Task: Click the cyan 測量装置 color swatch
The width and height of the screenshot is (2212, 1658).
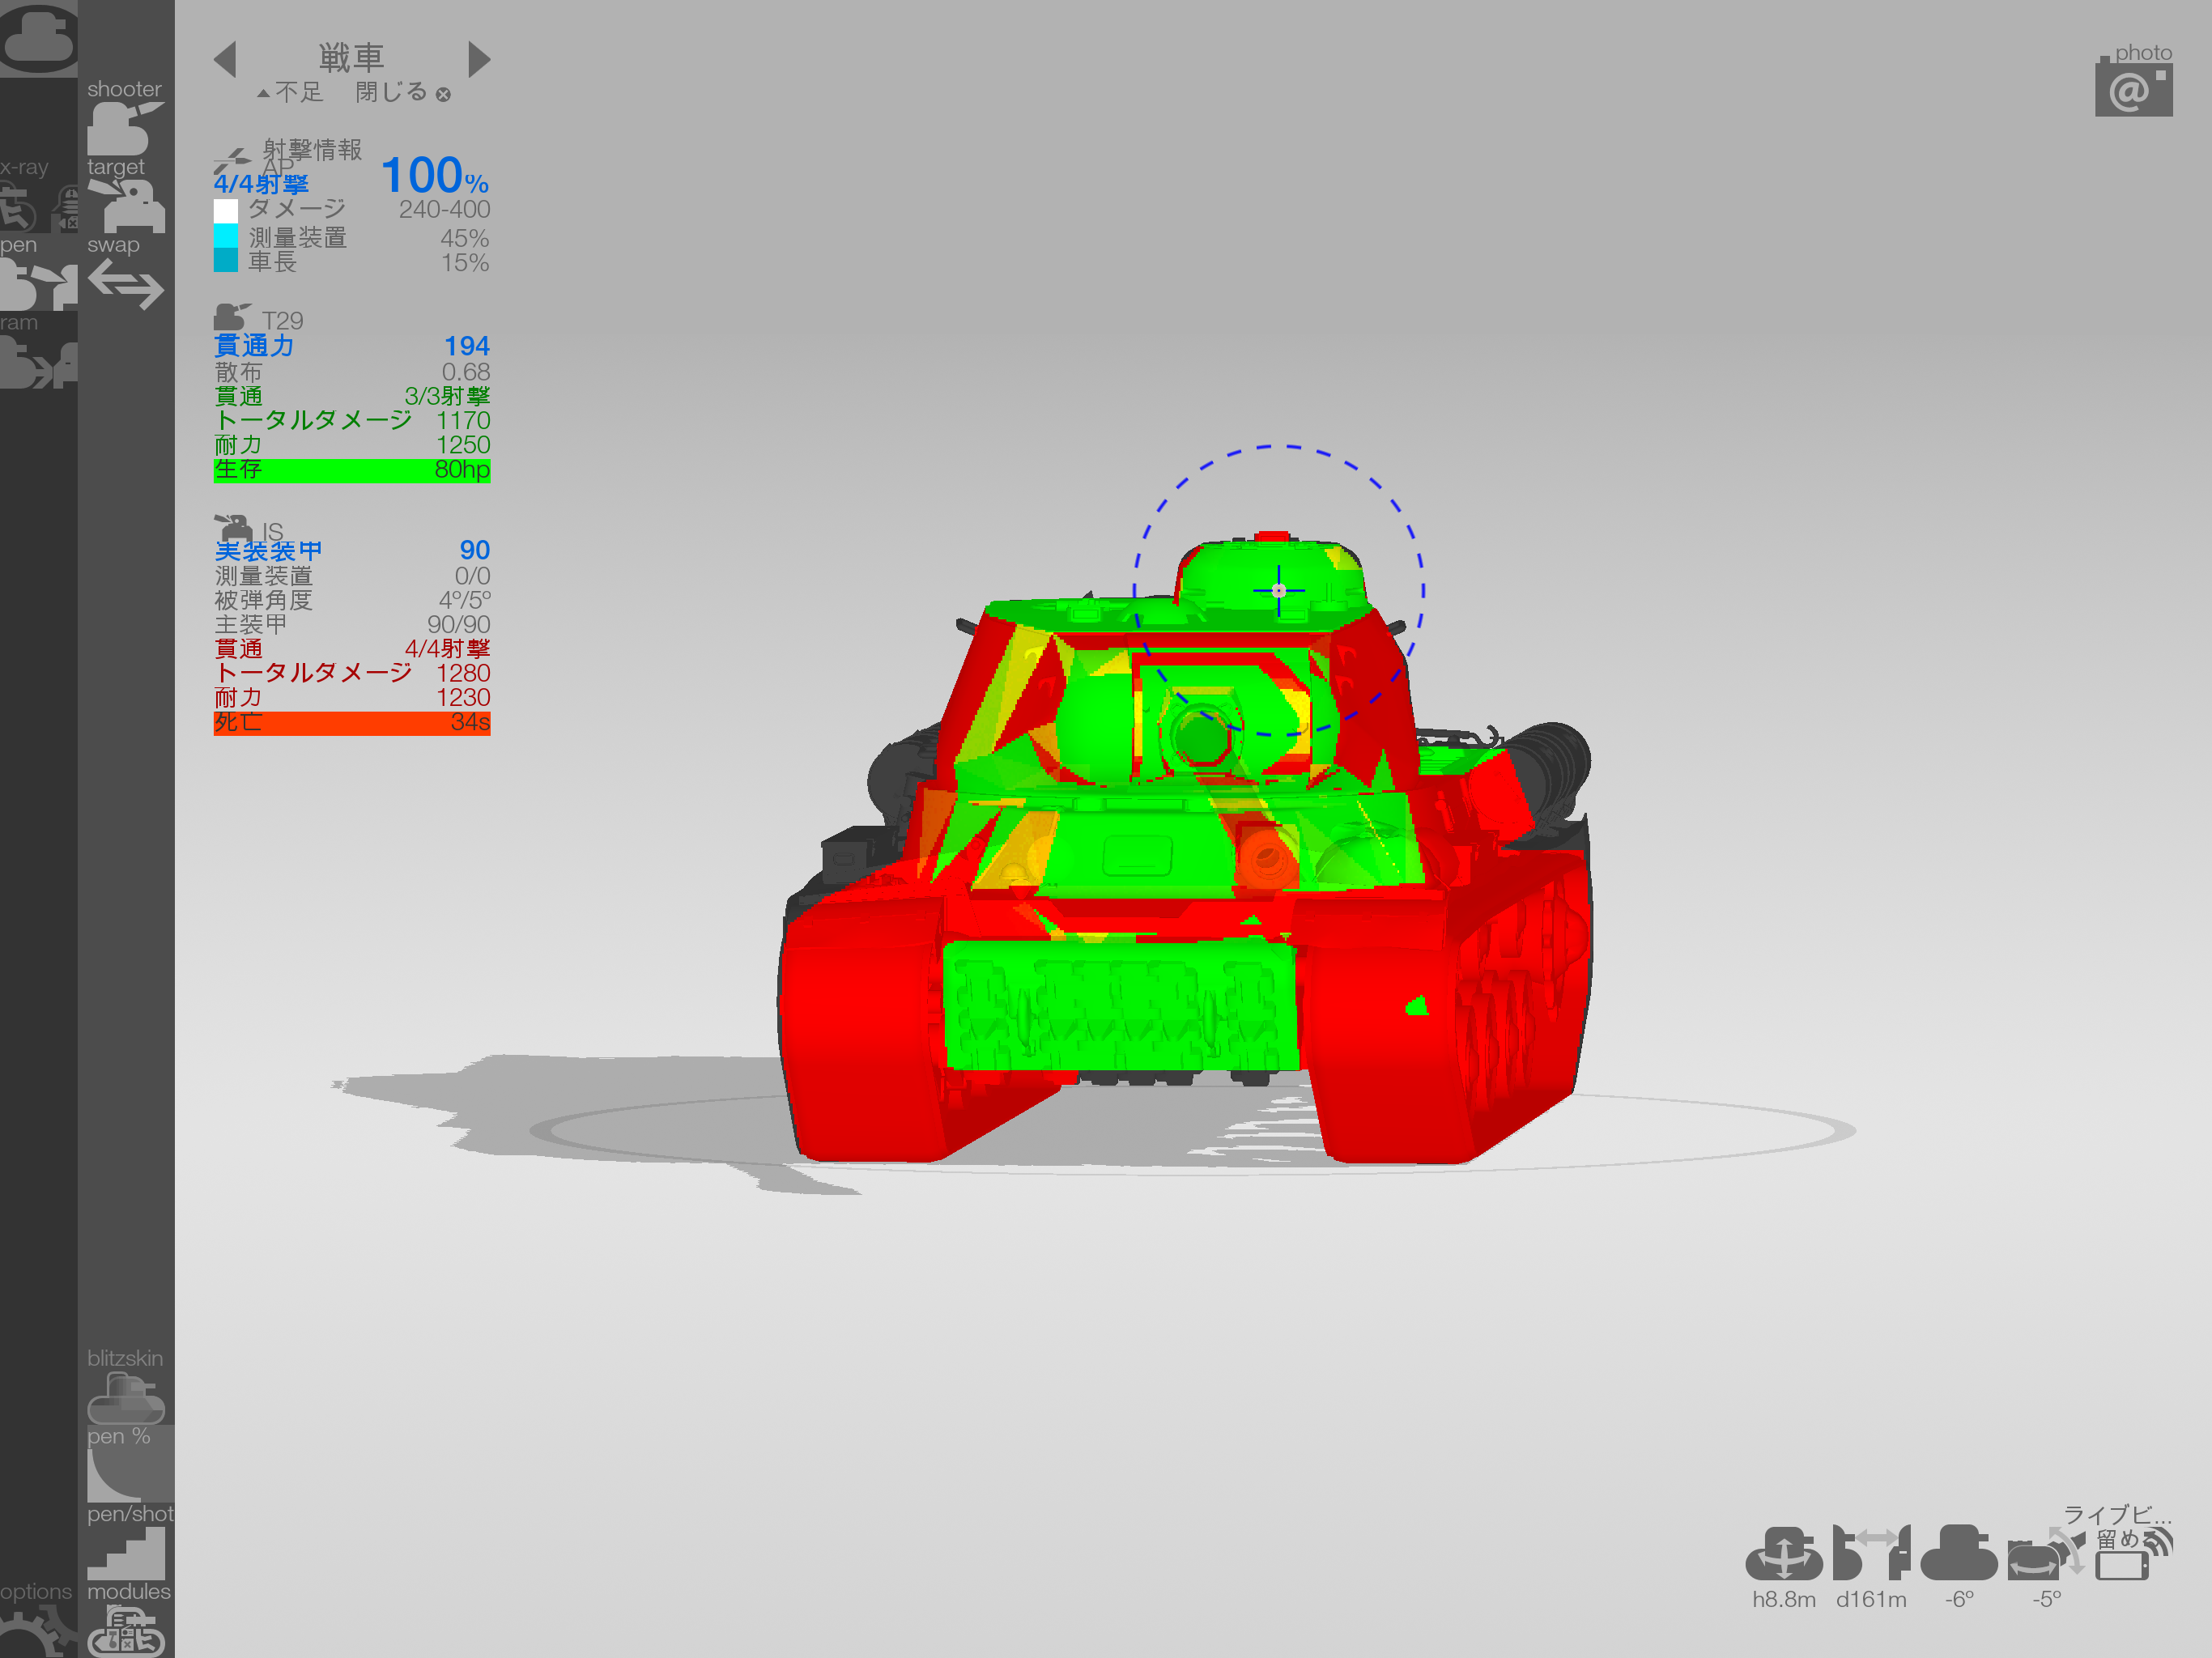Action: coord(226,236)
